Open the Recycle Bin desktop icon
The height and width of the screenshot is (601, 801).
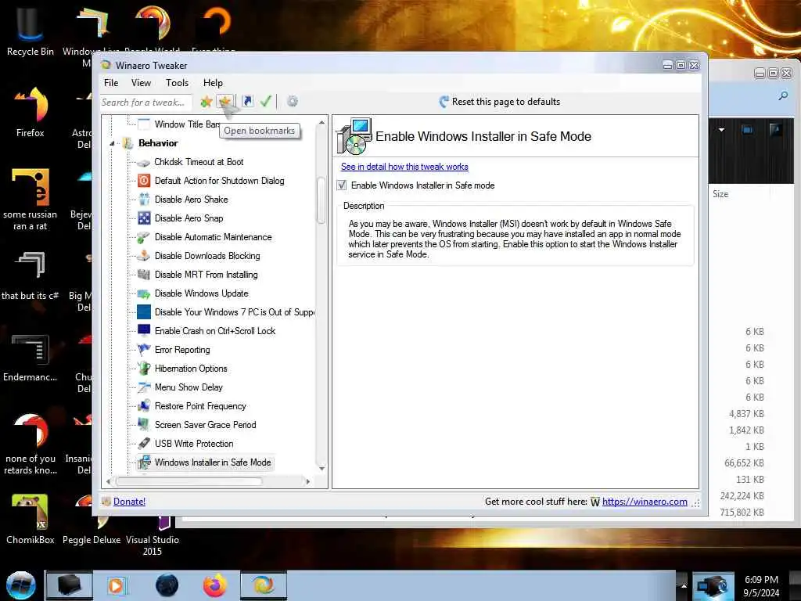coord(31,23)
